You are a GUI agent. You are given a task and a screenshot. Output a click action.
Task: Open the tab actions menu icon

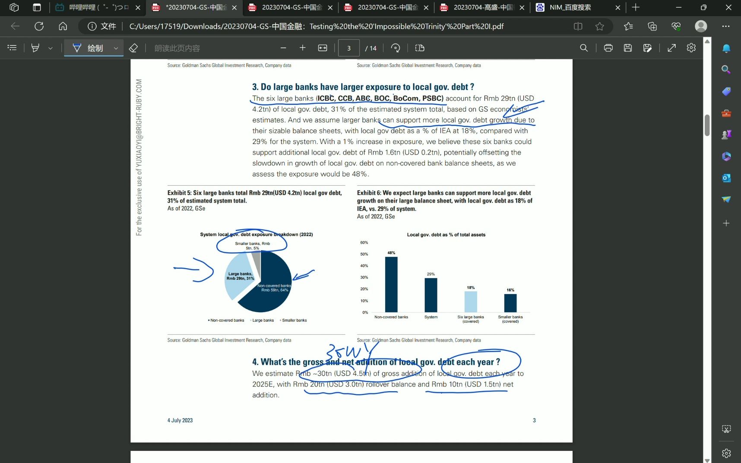click(x=37, y=7)
